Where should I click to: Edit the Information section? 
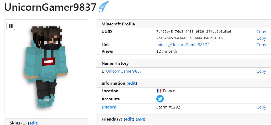click(x=132, y=83)
